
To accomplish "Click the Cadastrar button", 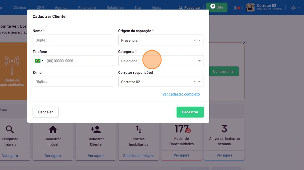I will (190, 112).
